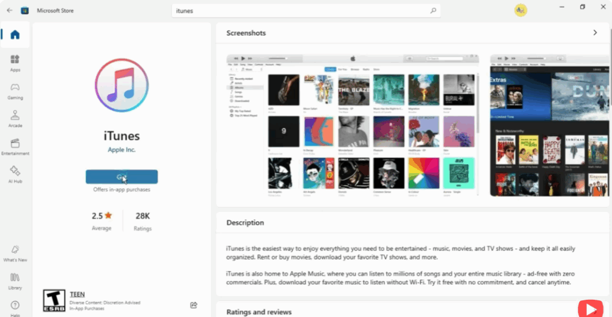
Task: Click the back arrow in title bar
Action: coord(10,10)
